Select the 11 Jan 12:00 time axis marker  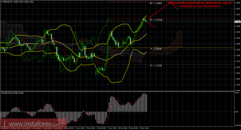point(80,128)
